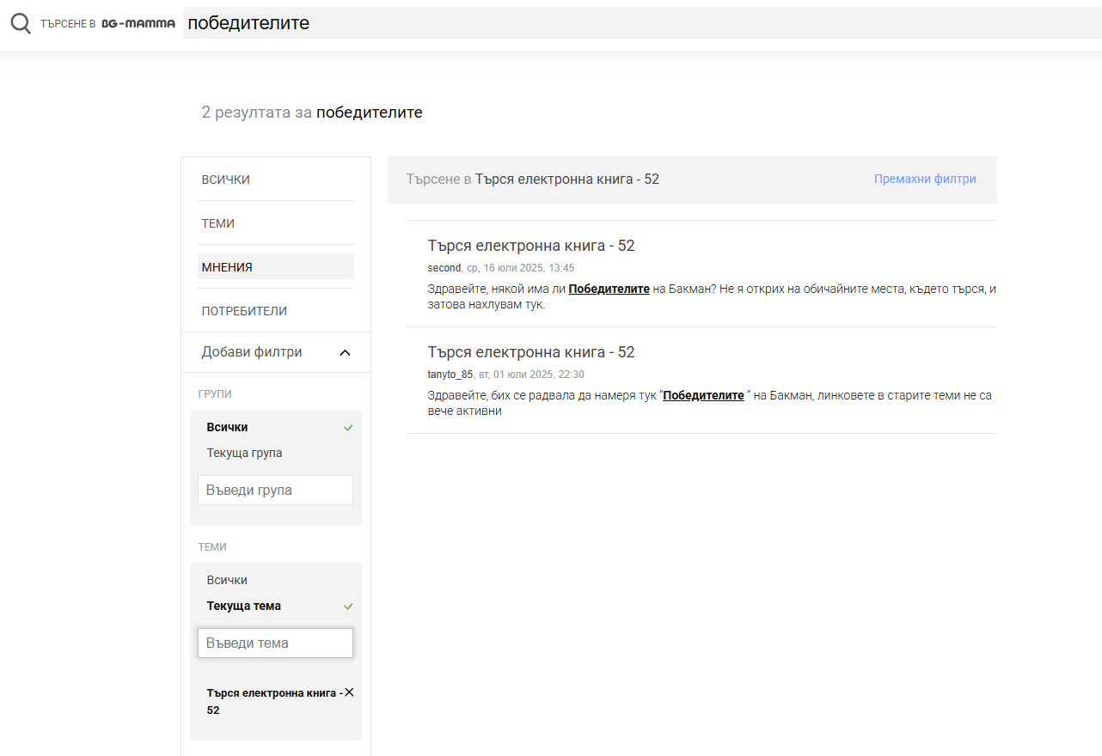This screenshot has width=1102, height=756.
Task: Choose 'Текуща тема' filter option
Action: [243, 606]
